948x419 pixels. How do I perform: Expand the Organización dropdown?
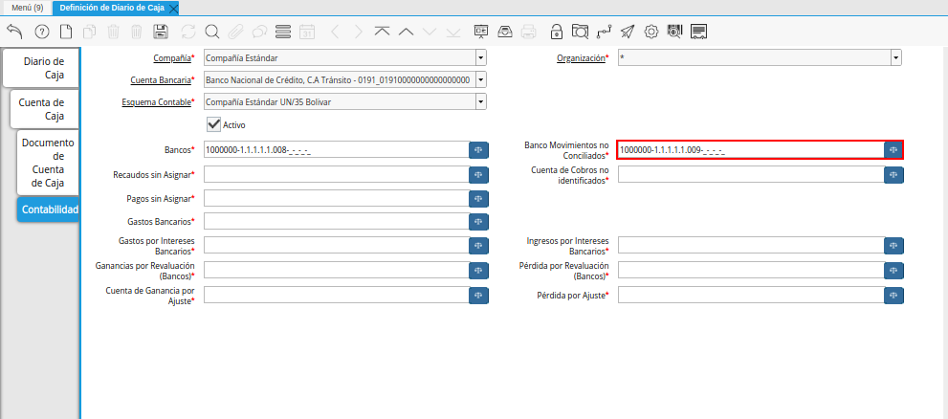pos(895,58)
